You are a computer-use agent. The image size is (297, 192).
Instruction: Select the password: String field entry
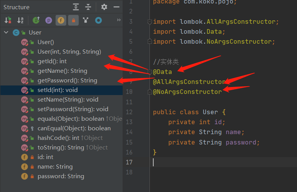point(61,176)
